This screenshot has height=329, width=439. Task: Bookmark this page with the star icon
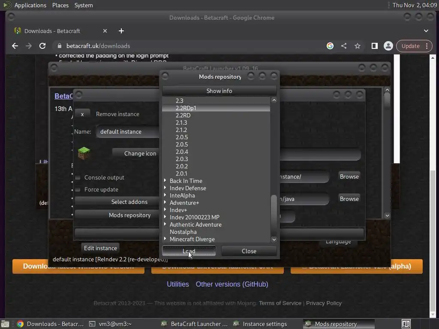click(358, 46)
